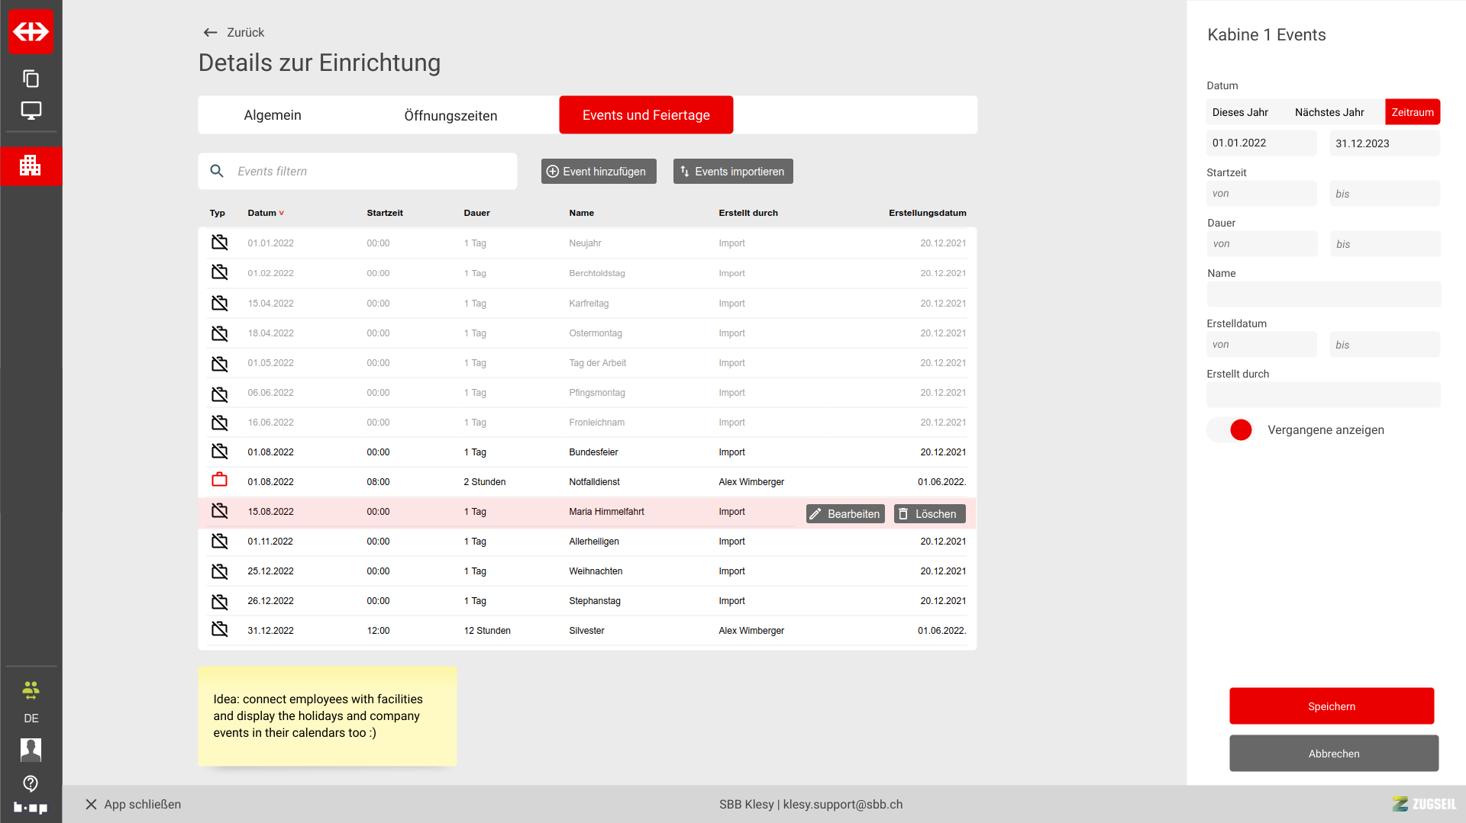Click the Event hinzufügen button

point(598,172)
